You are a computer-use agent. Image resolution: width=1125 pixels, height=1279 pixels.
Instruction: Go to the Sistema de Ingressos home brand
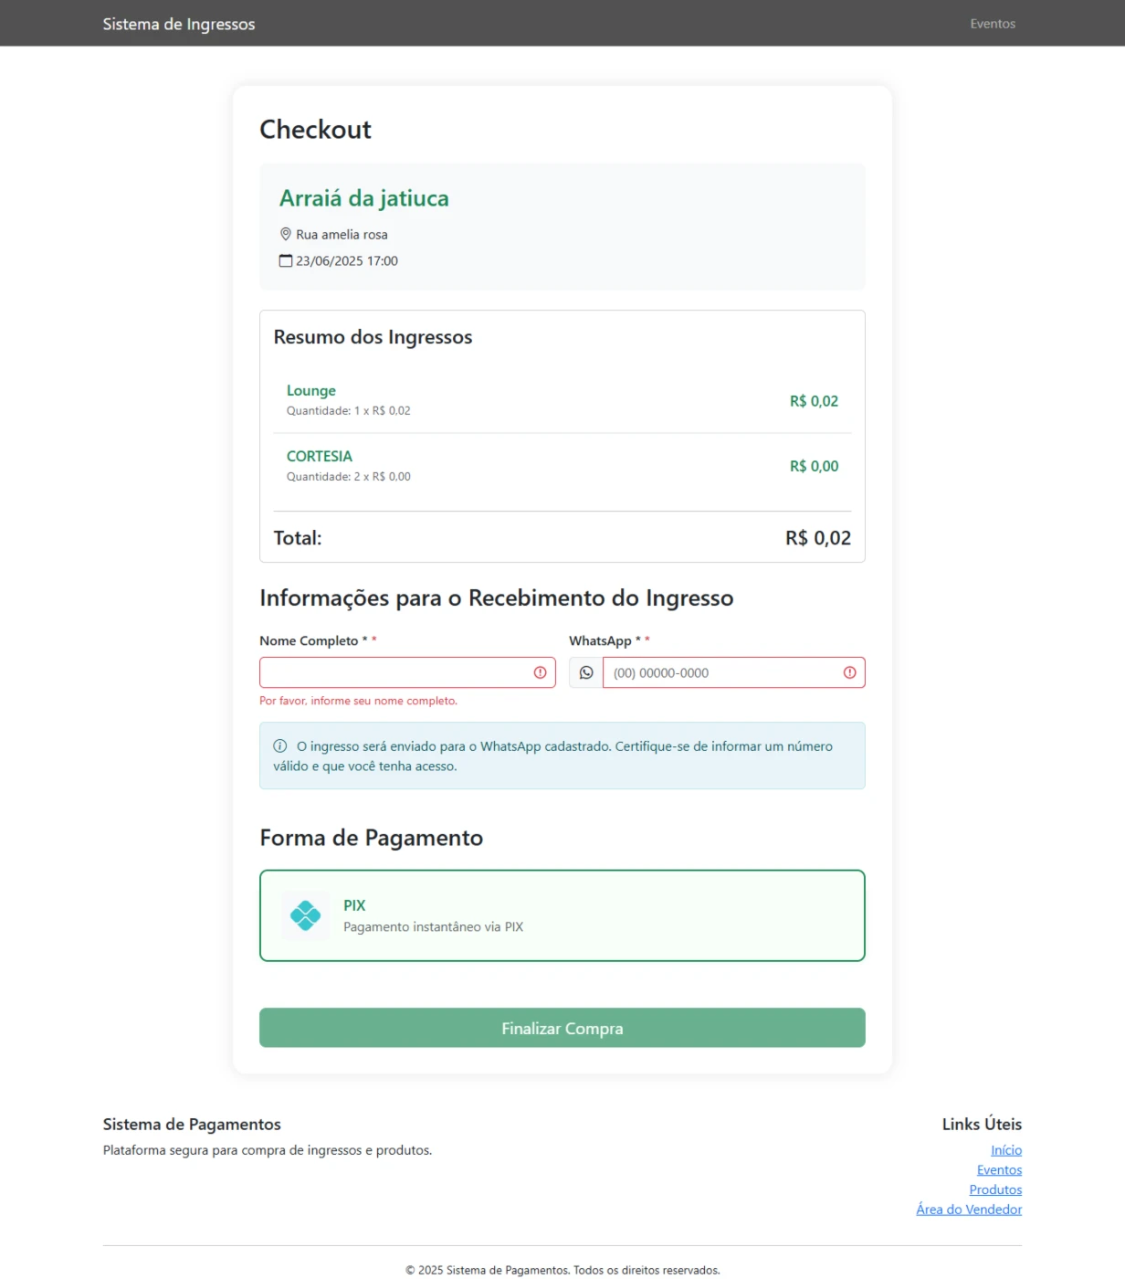click(179, 24)
